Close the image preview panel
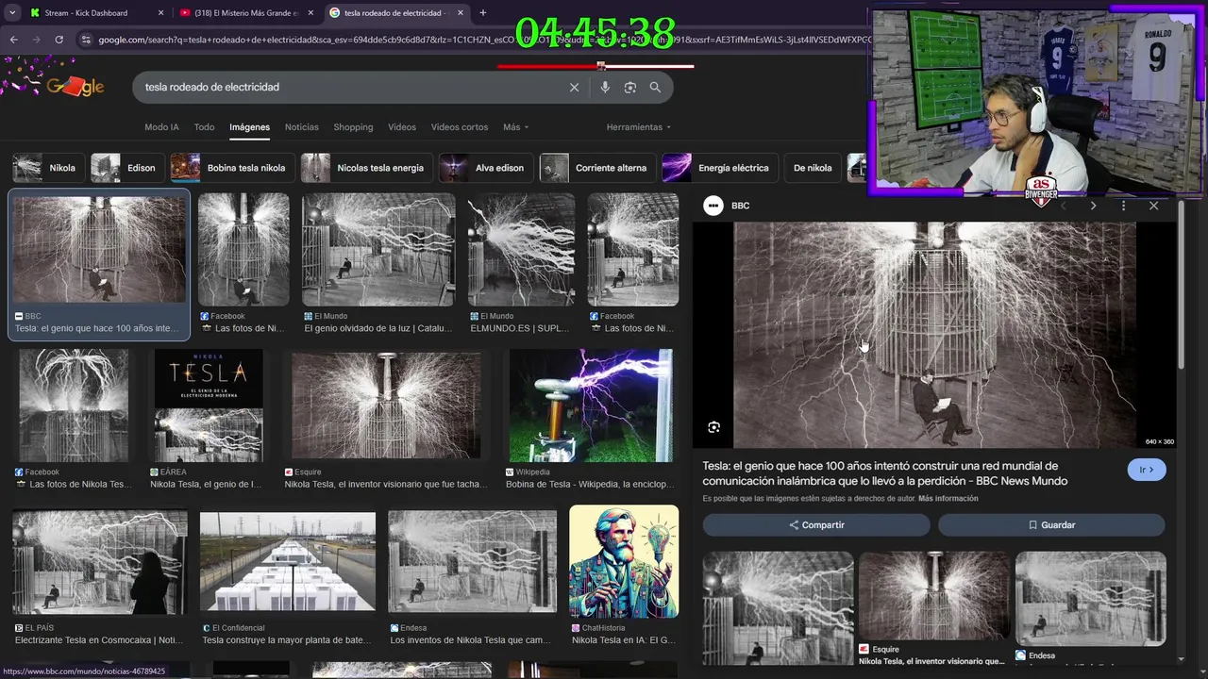Screen dimensions: 1208x679 tap(1153, 206)
